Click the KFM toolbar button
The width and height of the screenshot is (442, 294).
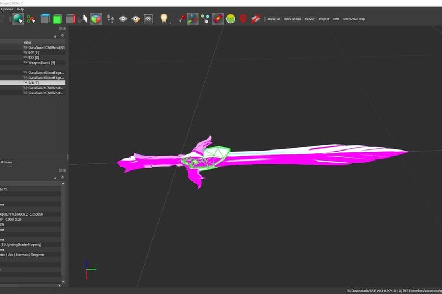(x=336, y=19)
